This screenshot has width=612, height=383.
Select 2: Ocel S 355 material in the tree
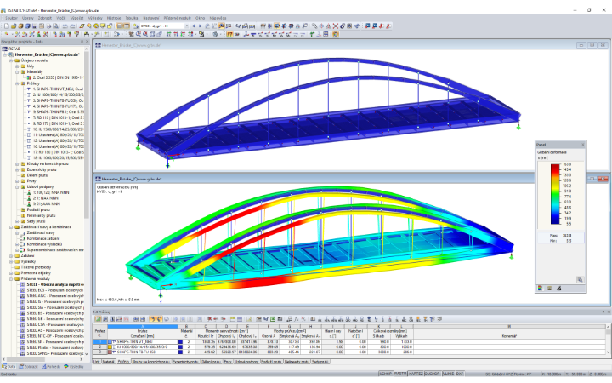[58, 77]
